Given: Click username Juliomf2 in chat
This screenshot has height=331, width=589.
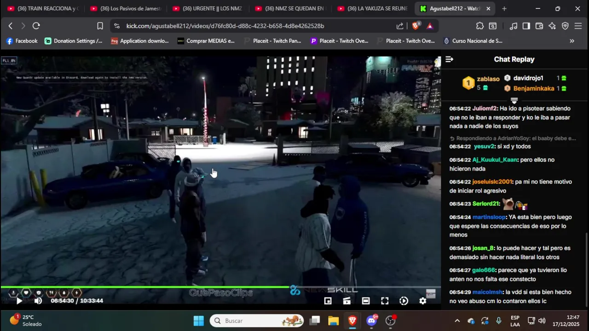Looking at the screenshot, I should 485,108.
